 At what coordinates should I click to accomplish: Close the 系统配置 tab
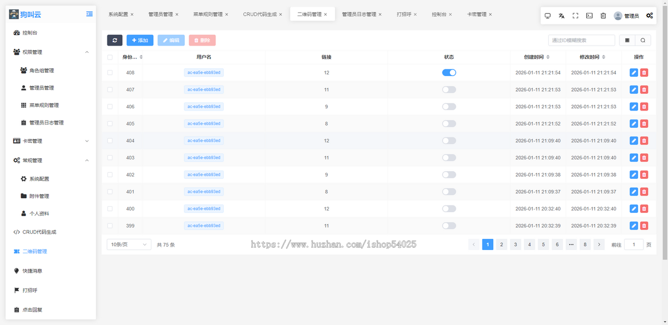pyautogui.click(x=132, y=14)
